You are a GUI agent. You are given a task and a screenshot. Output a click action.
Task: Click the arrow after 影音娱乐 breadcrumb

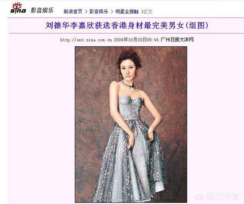[x=112, y=11]
